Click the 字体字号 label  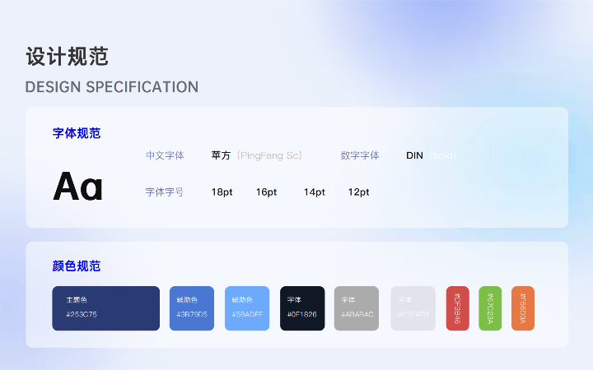[x=165, y=192]
